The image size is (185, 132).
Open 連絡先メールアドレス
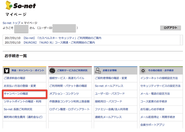click(x=108, y=117)
